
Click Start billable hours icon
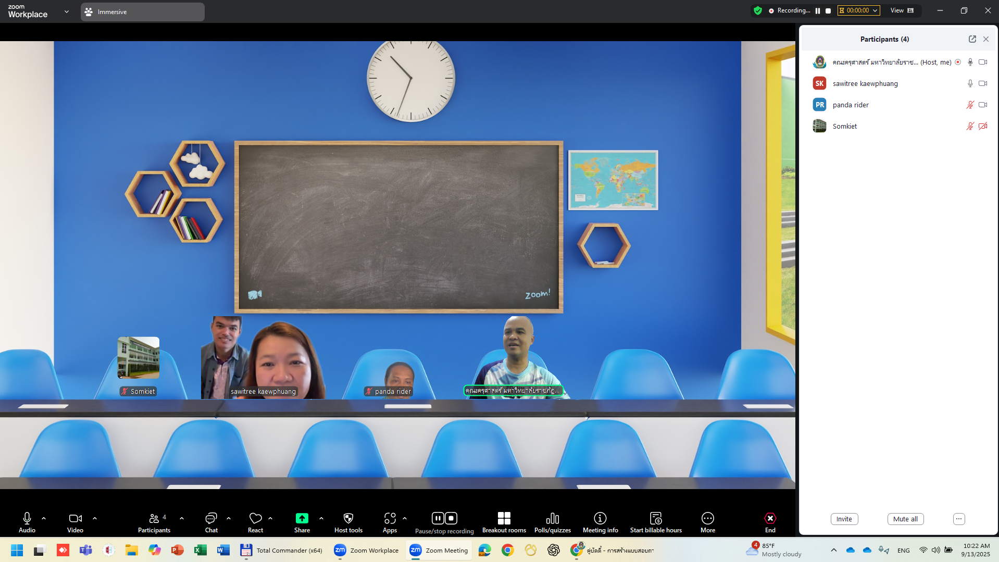pos(656,518)
